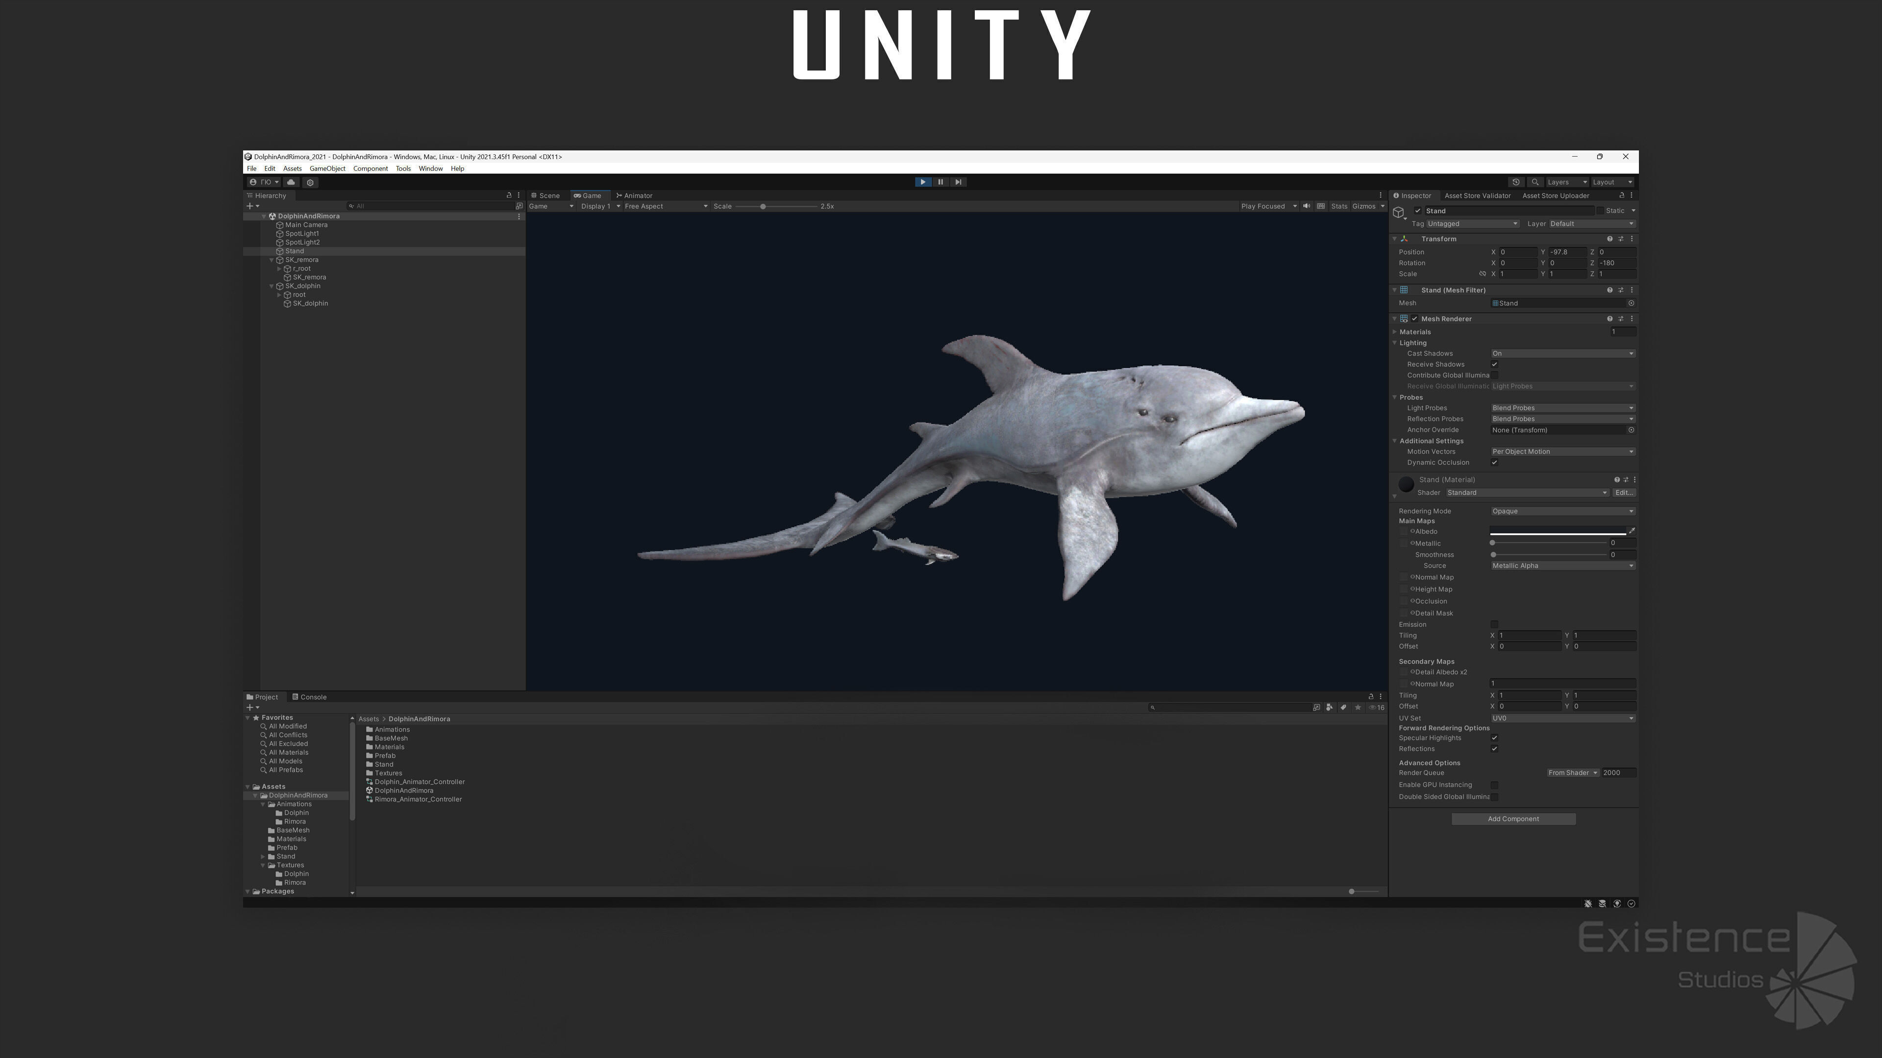Screen dimensions: 1882x1058
Task: Open Transform component presets icon
Action: (1620, 239)
